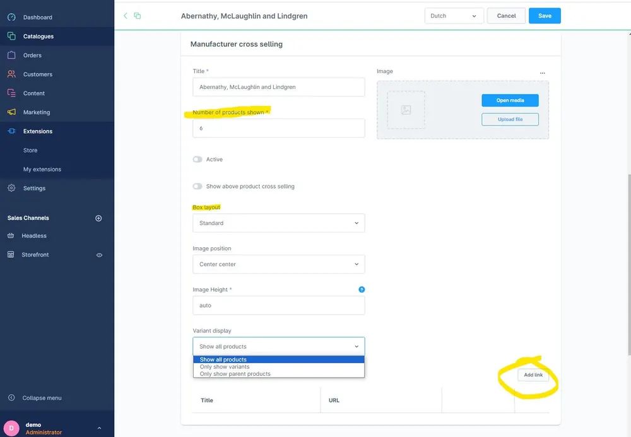Open the Box layout Standard dropdown
Image resolution: width=631 pixels, height=437 pixels.
point(278,223)
